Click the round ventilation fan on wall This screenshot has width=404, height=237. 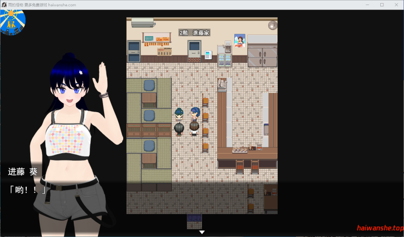[273, 25]
